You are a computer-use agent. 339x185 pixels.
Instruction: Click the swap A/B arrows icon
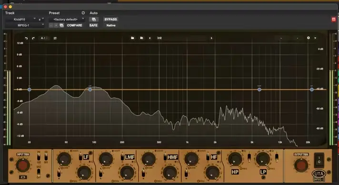pos(55,38)
